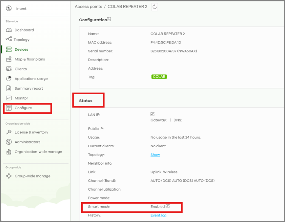Click the Channel utilization: label

point(105,189)
